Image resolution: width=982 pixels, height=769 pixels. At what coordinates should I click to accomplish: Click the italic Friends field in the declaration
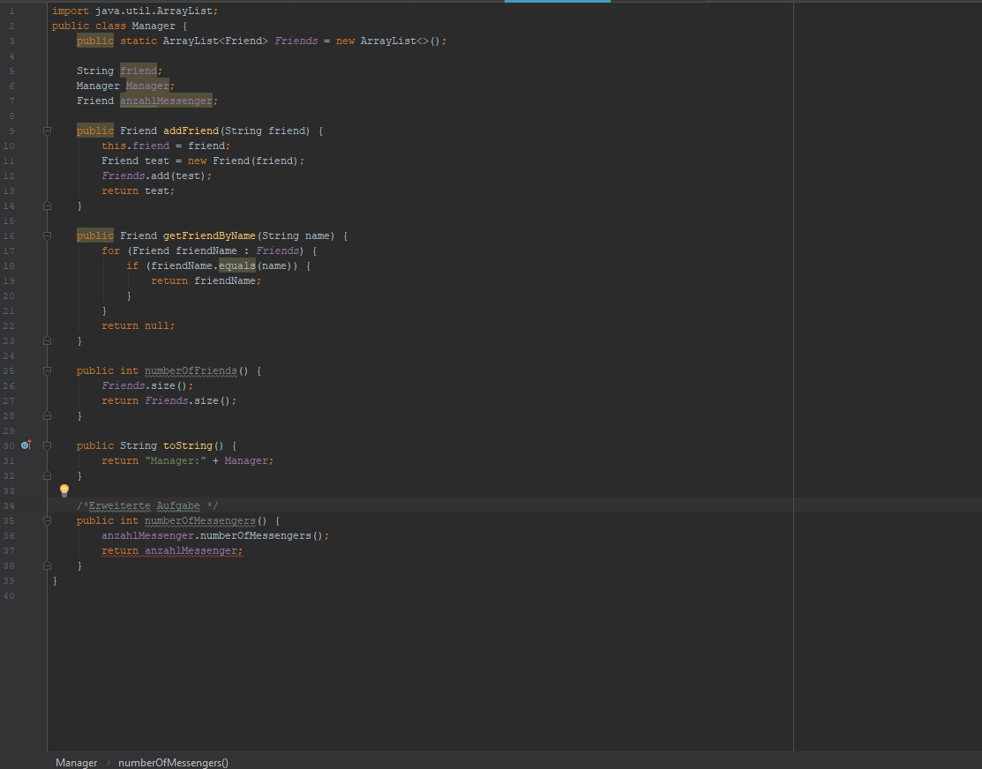pyautogui.click(x=296, y=41)
